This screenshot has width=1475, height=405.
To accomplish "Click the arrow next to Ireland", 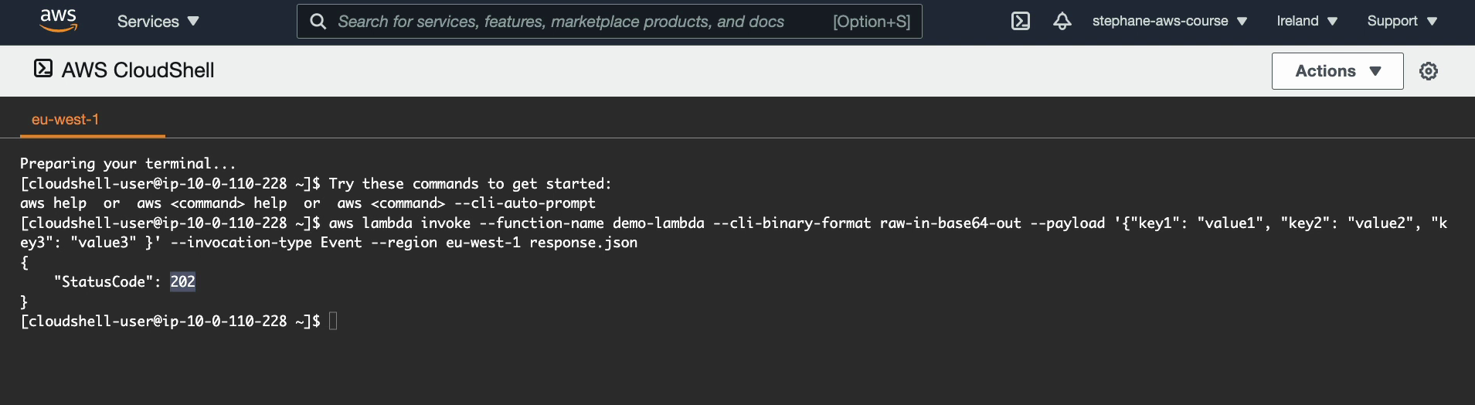I will click(1332, 22).
